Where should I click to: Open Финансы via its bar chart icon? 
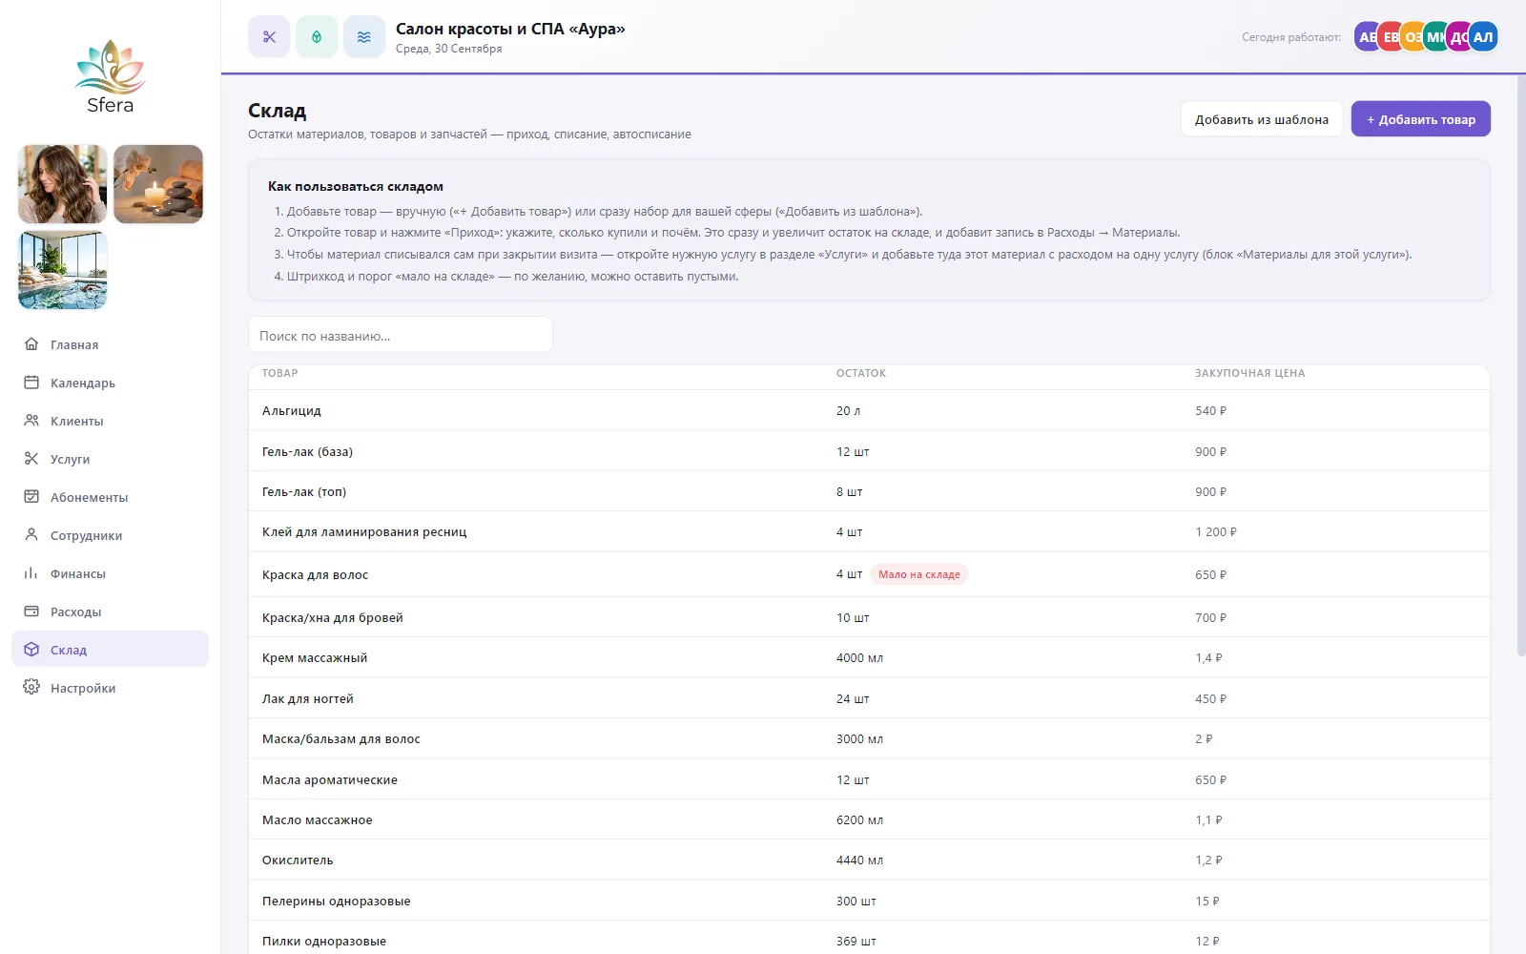[31, 573]
